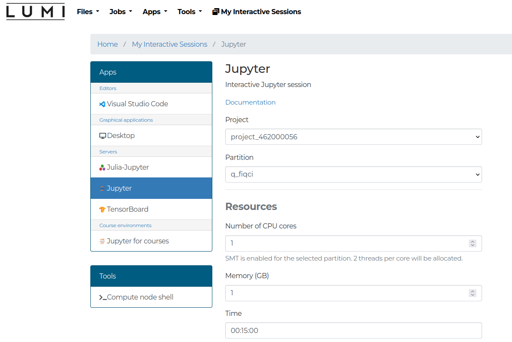Select the highlighted Jupyter app entry
The width and height of the screenshot is (512, 342).
click(x=151, y=188)
